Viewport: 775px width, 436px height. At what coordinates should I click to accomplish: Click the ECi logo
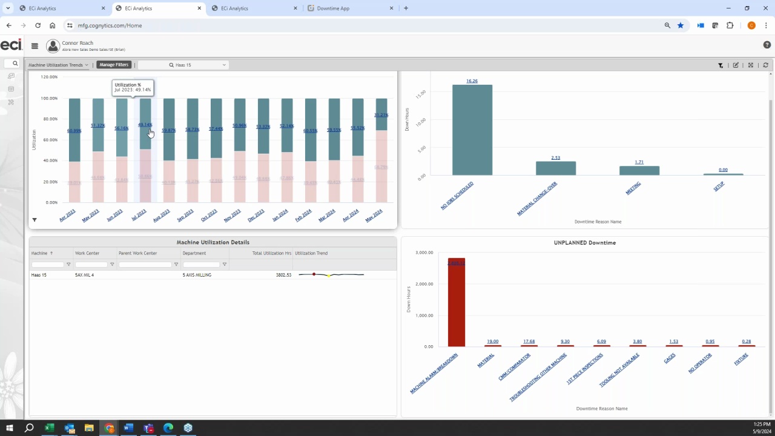(x=11, y=45)
